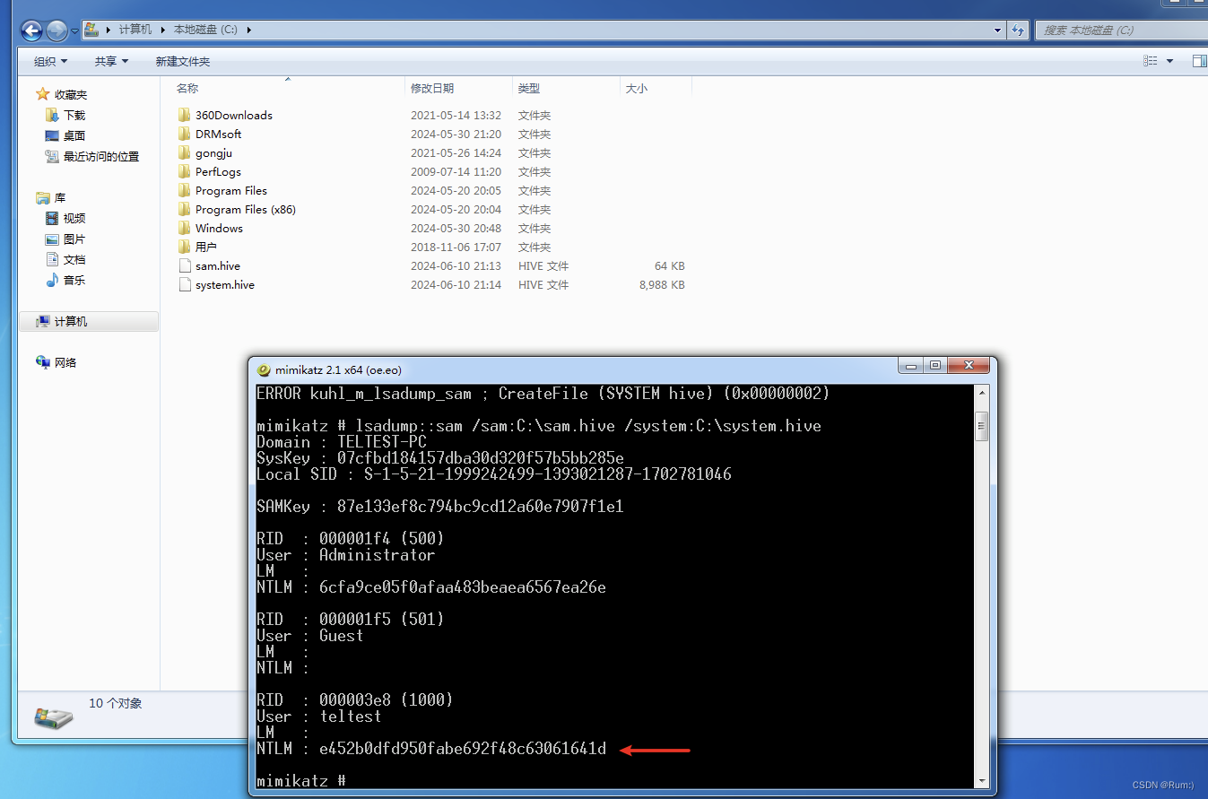1208x799 pixels.
Task: Minimize the mimikatz console window
Action: [911, 366]
